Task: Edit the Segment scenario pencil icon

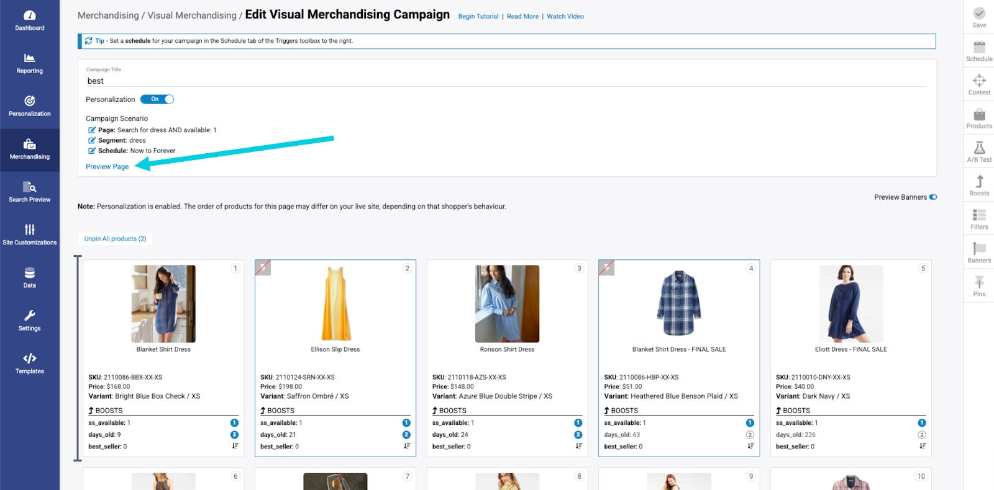Action: [92, 141]
